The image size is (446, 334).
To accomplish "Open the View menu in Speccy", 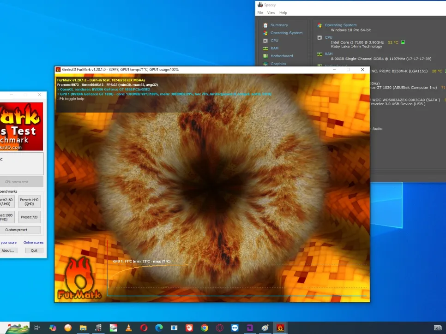I will coord(271,12).
